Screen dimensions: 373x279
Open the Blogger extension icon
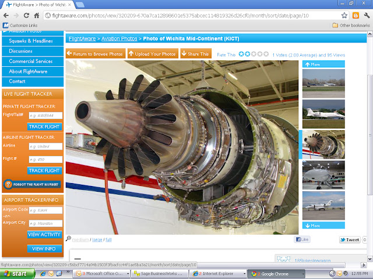coord(356,16)
